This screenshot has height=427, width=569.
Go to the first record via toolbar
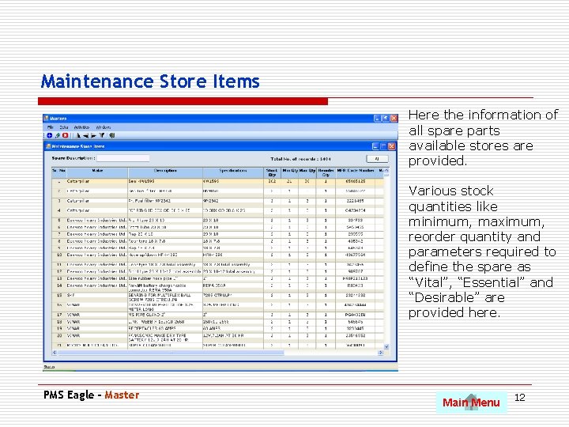point(78,135)
